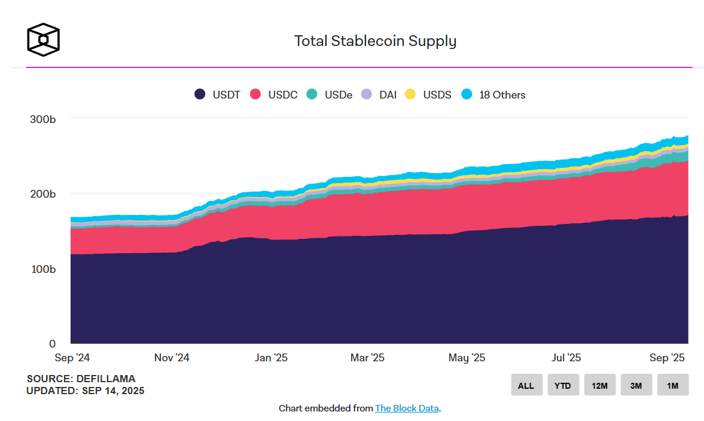Click The Block cube logo
Viewport: 704px width, 421px height.
click(x=43, y=40)
